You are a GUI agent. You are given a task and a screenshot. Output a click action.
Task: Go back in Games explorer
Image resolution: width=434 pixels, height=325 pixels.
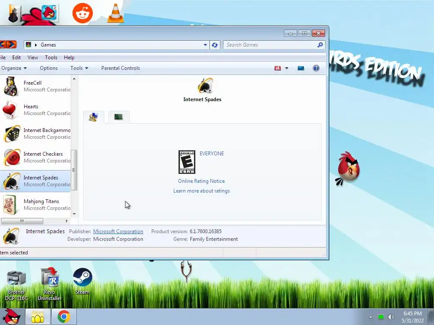(3, 44)
